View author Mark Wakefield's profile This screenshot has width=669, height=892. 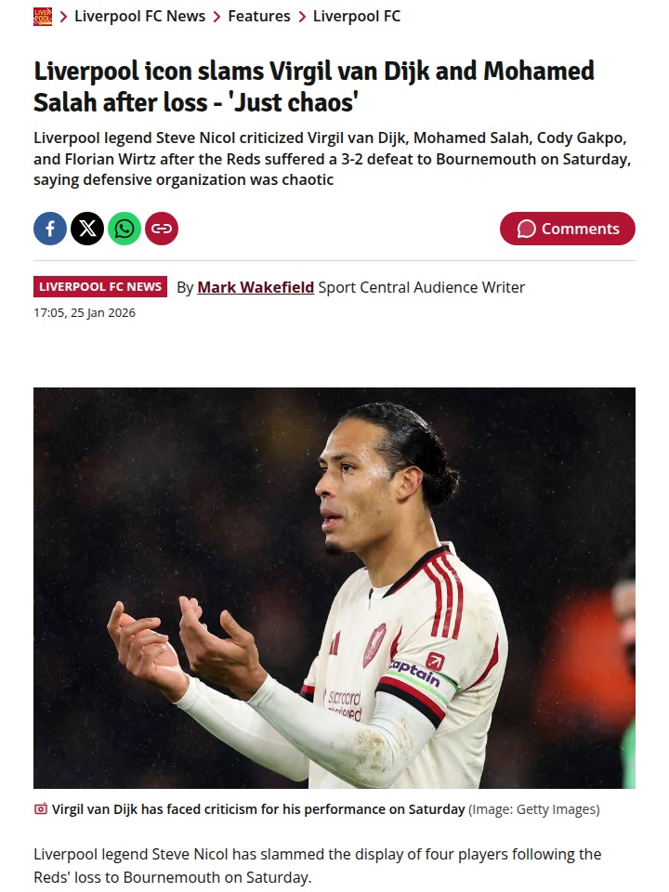[256, 287]
